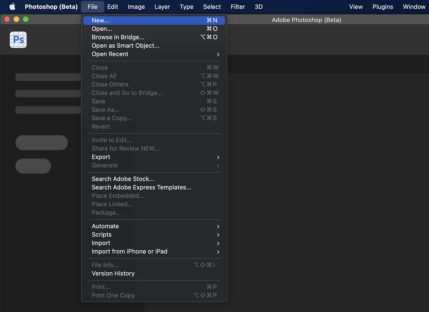
Task: Close the File menu from menu bar
Action: click(92, 6)
